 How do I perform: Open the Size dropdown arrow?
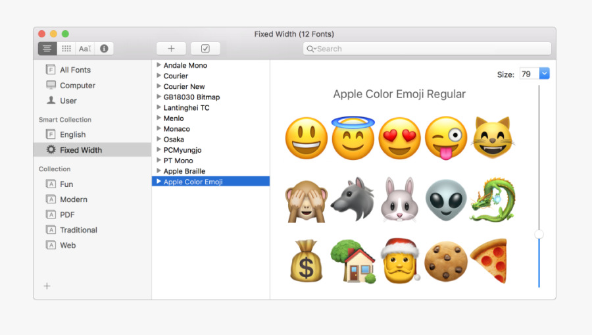click(x=545, y=74)
